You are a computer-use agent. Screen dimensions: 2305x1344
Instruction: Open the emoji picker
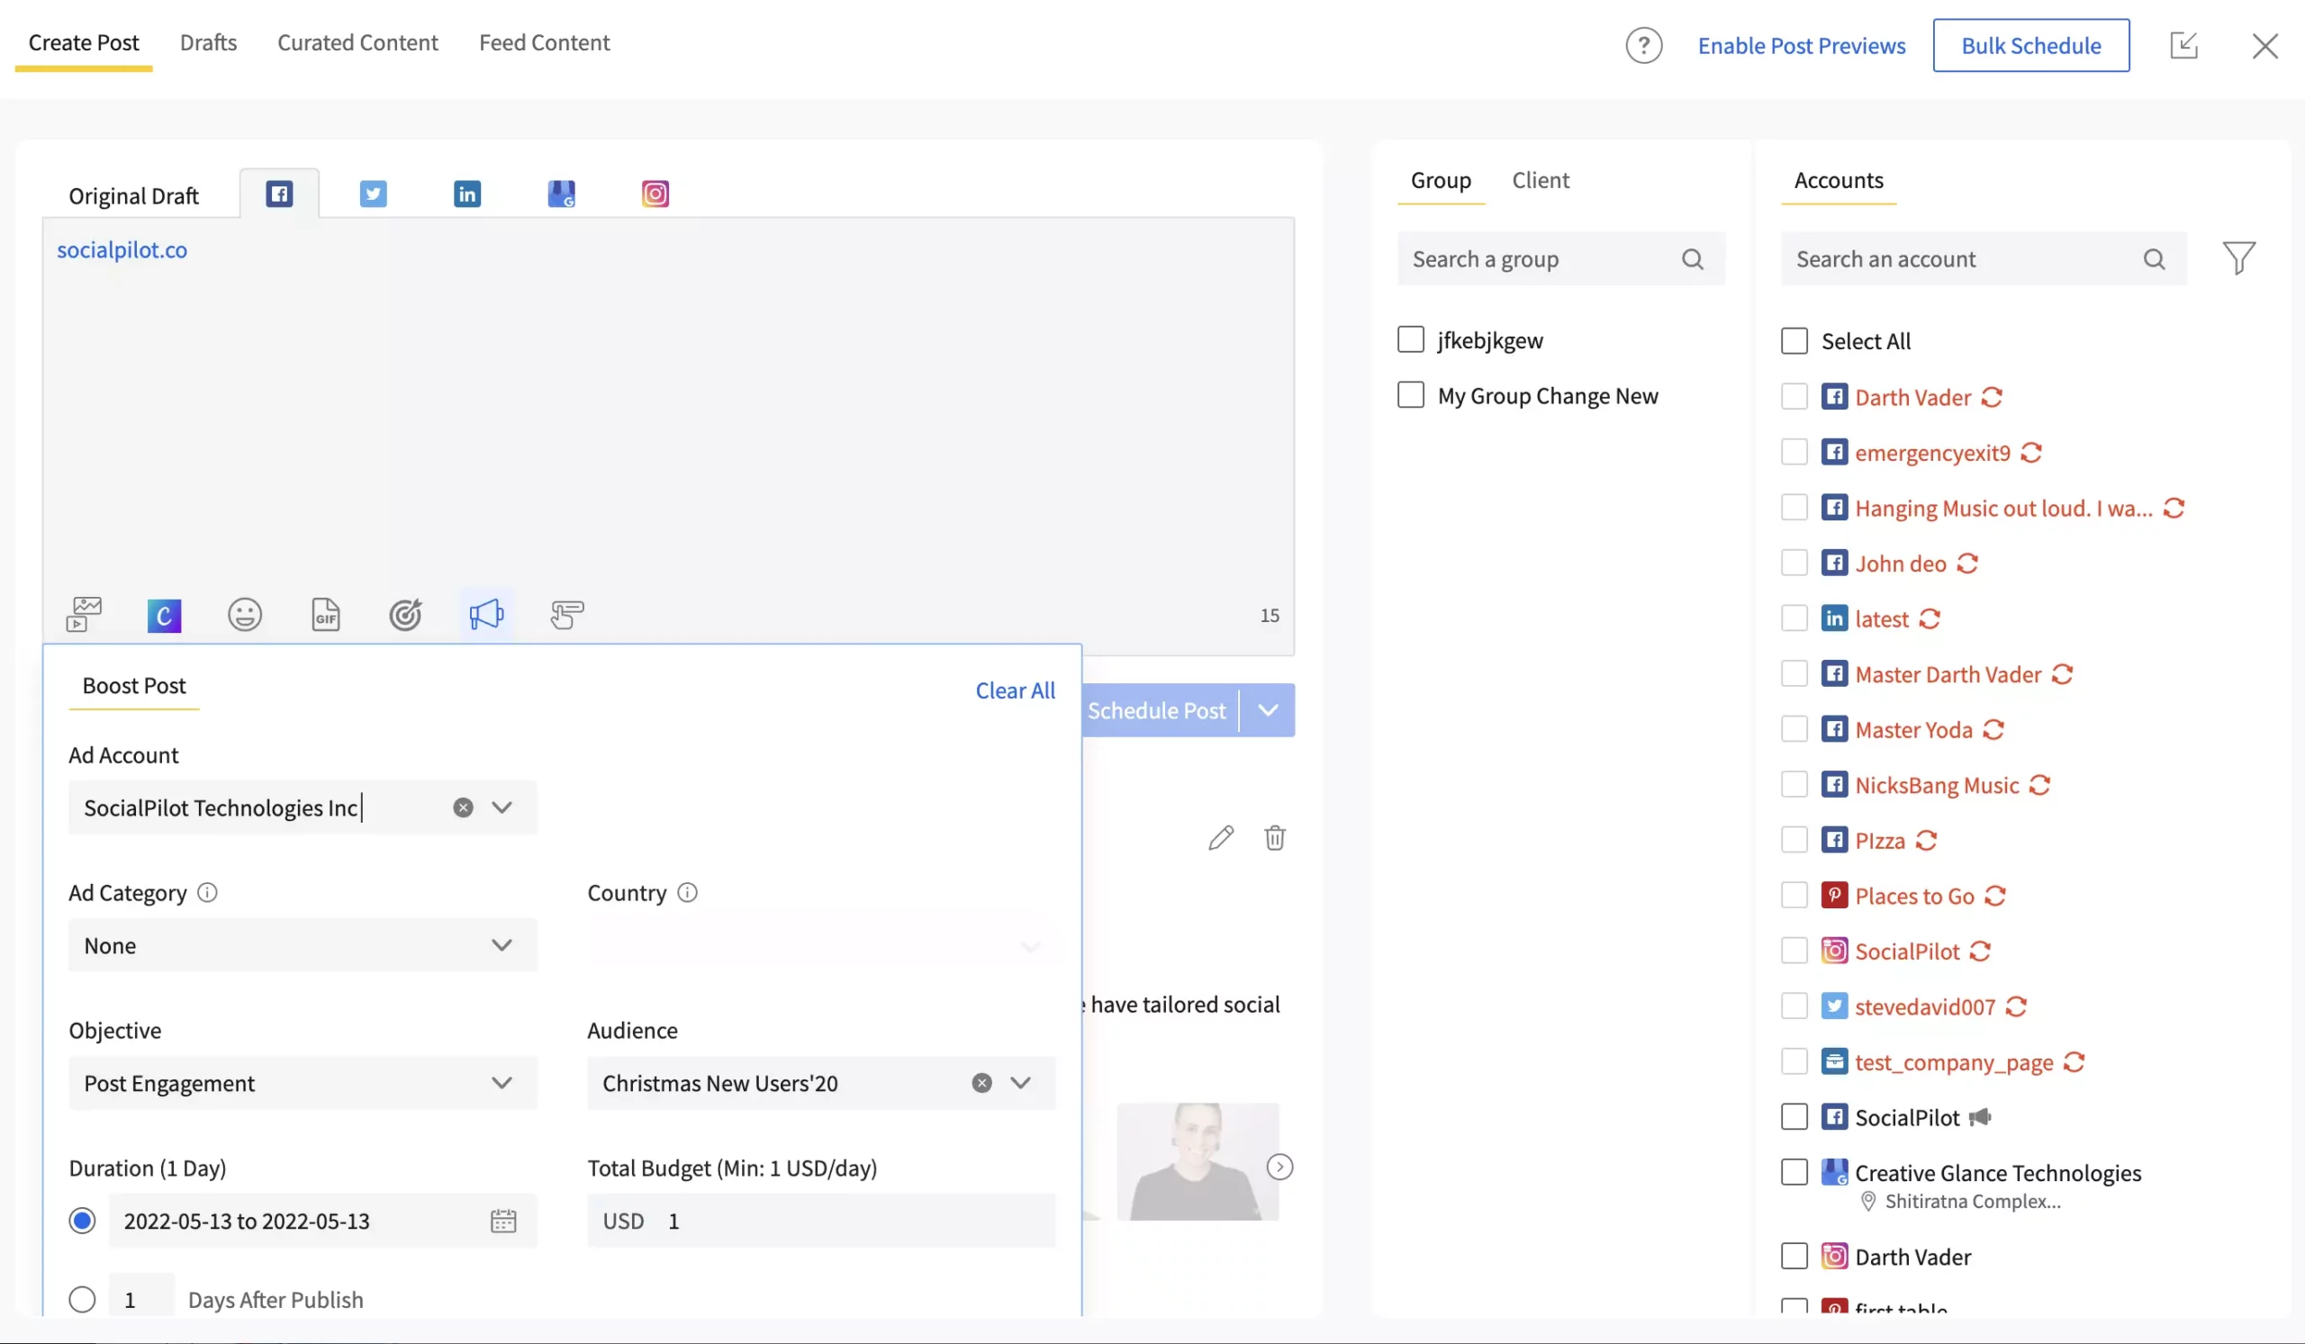click(244, 615)
